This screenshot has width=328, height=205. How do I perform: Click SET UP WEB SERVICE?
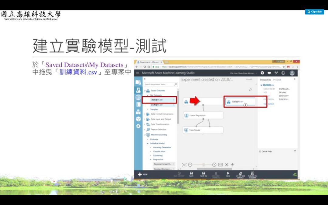coord(240,175)
